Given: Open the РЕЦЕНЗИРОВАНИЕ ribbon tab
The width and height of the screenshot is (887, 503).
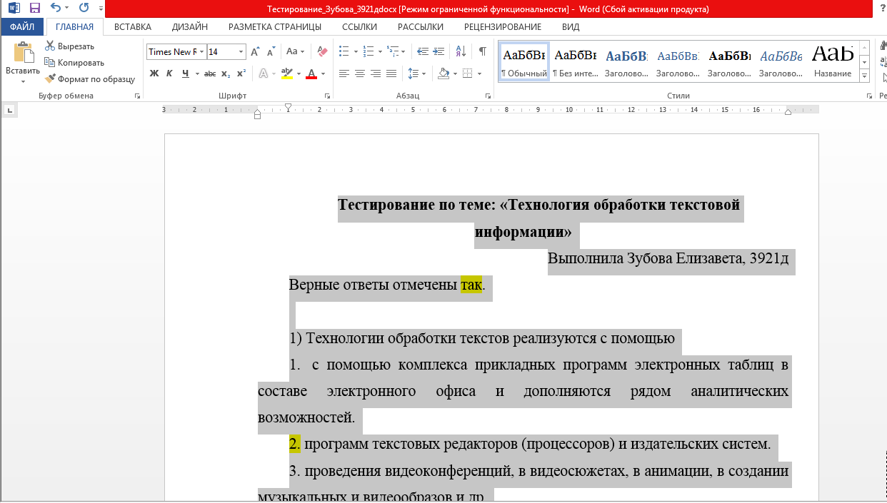Looking at the screenshot, I should (502, 27).
